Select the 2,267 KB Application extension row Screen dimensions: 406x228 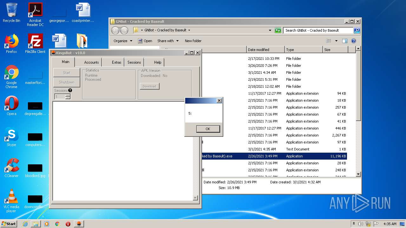(274, 135)
